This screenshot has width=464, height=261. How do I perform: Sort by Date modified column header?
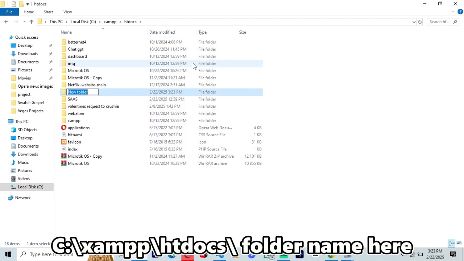click(162, 32)
